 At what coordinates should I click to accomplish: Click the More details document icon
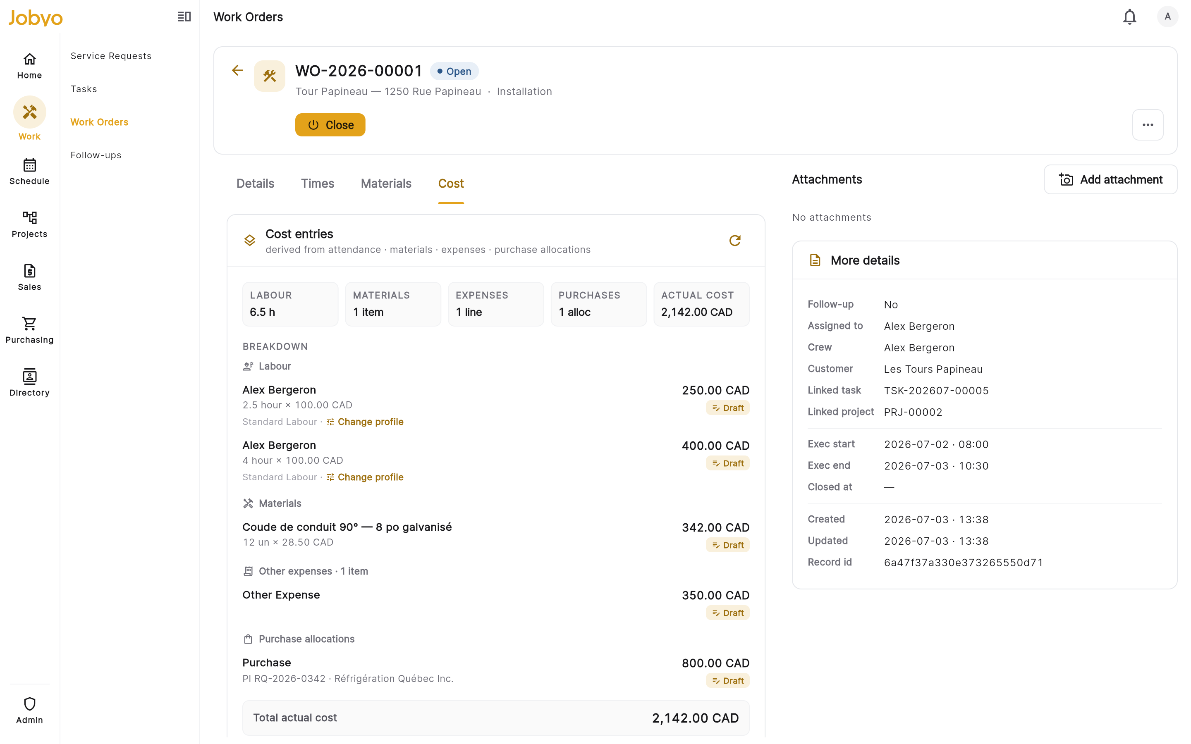(x=815, y=260)
